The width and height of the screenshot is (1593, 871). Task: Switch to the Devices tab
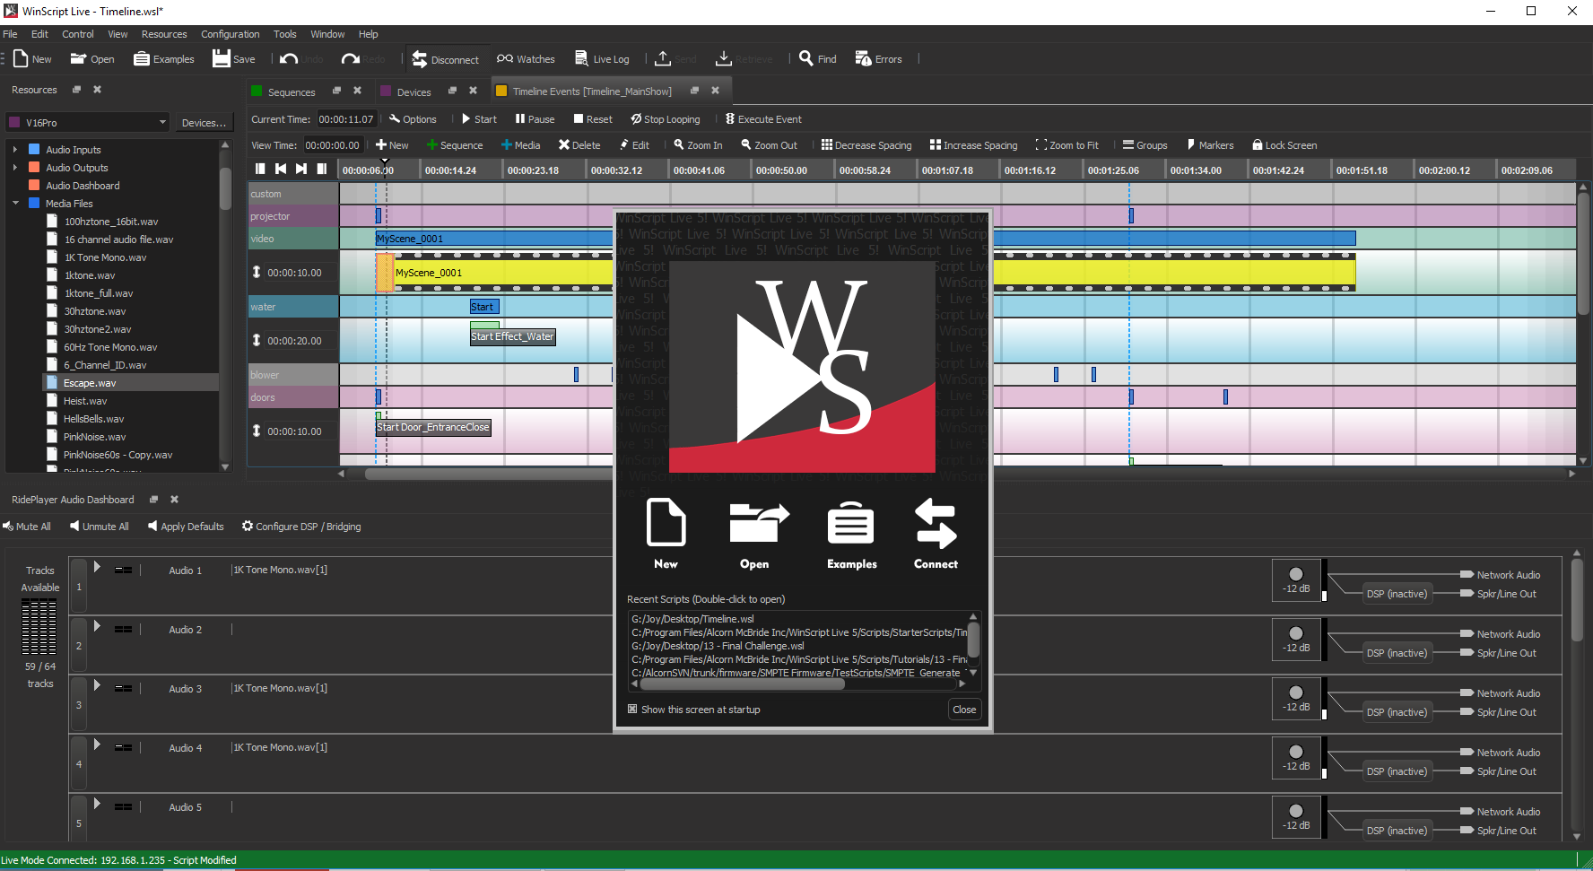point(413,91)
